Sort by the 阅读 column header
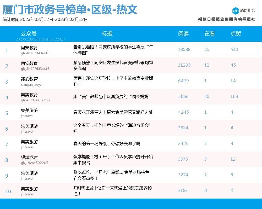This screenshot has height=209, width=262. tap(183, 33)
